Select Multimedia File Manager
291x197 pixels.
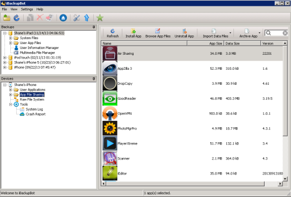(x=37, y=53)
